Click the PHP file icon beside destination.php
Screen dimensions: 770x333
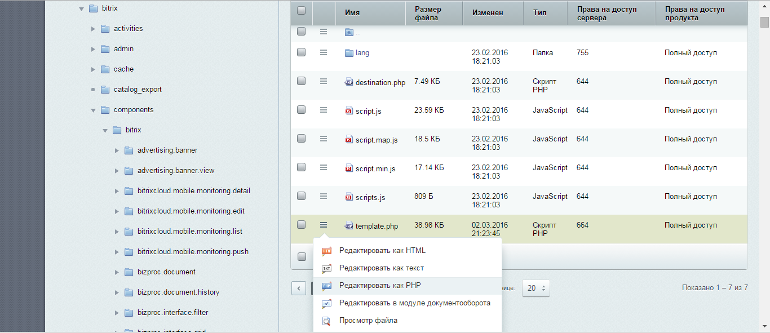point(349,82)
